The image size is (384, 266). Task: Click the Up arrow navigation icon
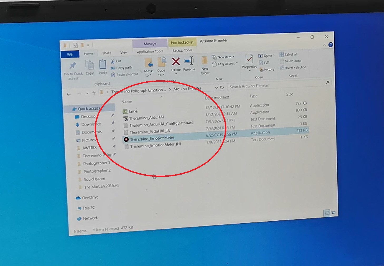point(94,93)
